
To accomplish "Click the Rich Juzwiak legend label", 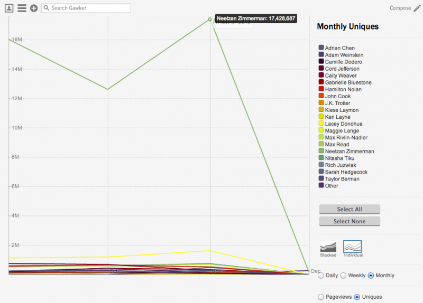I will click(341, 165).
